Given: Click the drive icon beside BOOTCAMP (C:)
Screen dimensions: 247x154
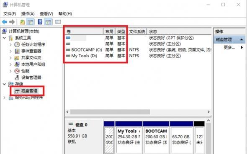Looking at the screenshot, I should click(68, 50).
